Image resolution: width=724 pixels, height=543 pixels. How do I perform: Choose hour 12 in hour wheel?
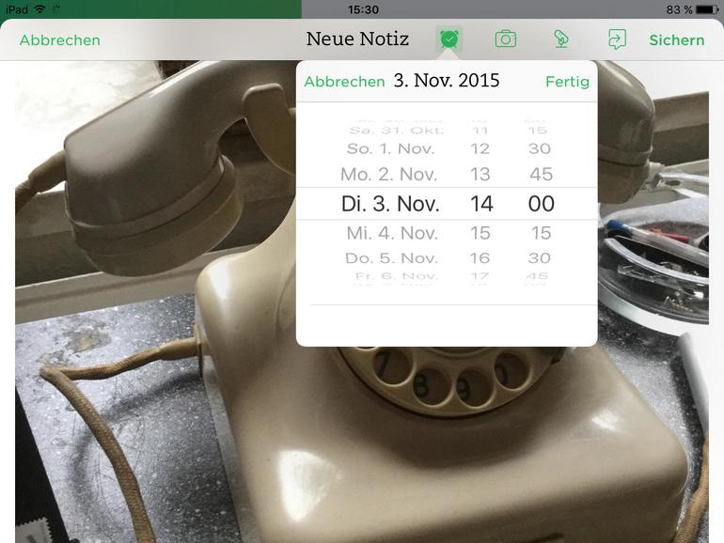[x=480, y=149]
